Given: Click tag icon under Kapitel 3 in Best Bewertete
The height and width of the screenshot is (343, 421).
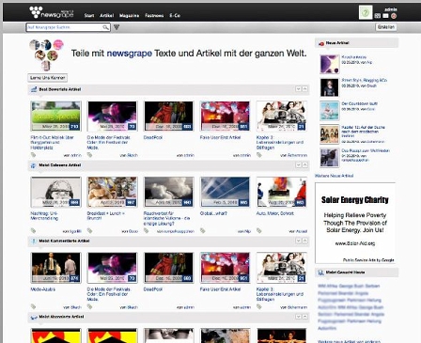Looking at the screenshot, I should click(x=259, y=155).
